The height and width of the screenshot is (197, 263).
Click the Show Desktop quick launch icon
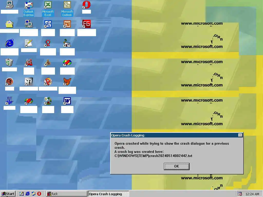(x=22, y=194)
